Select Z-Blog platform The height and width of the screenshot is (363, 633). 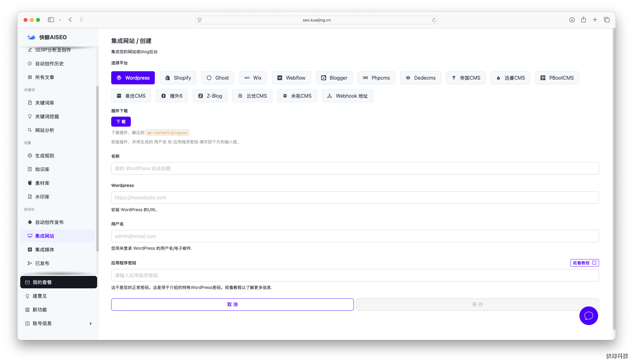tap(210, 96)
